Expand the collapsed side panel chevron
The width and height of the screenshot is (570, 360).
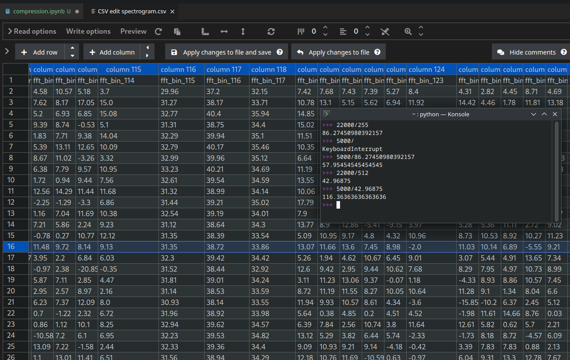7,51
